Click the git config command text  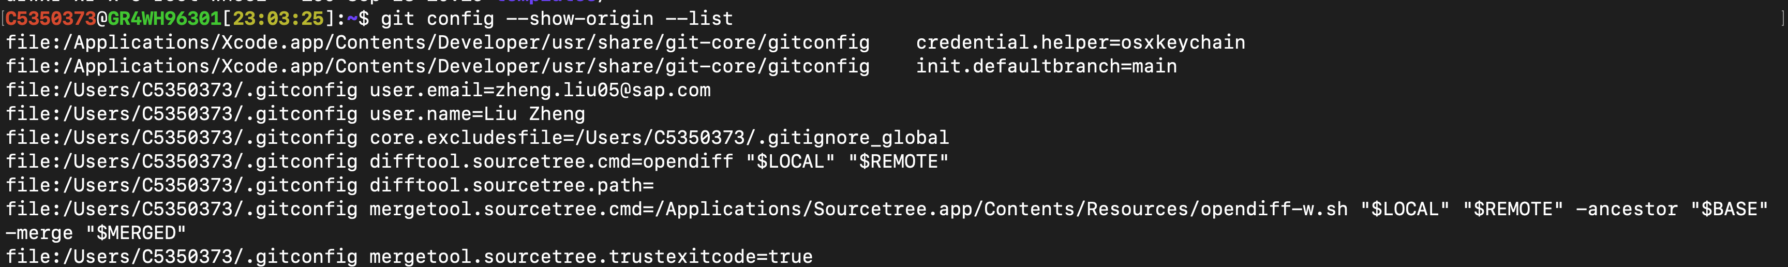556,19
